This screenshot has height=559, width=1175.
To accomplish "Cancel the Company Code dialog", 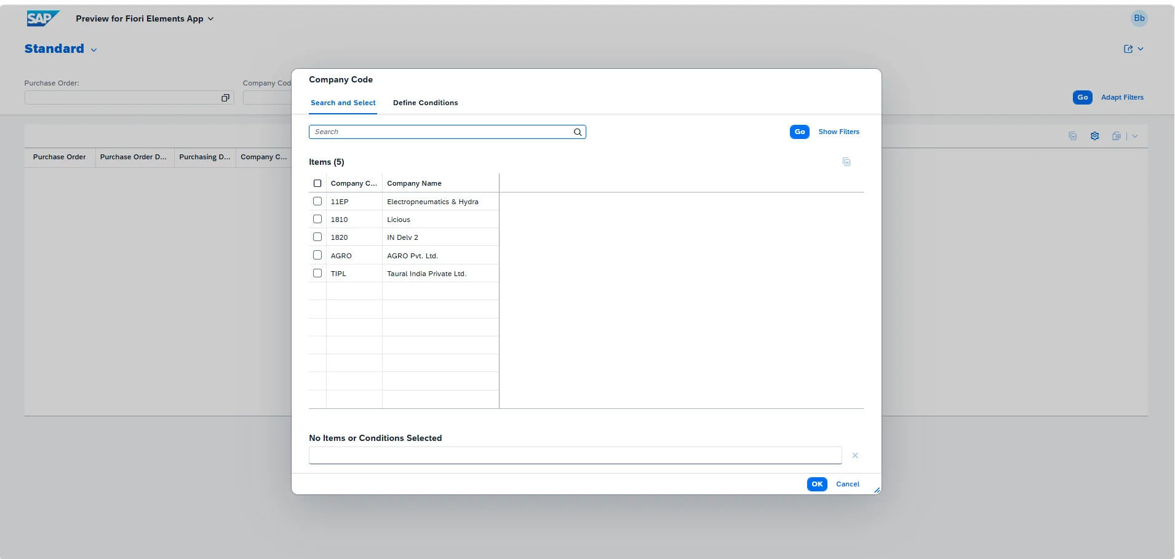I will pyautogui.click(x=847, y=485).
